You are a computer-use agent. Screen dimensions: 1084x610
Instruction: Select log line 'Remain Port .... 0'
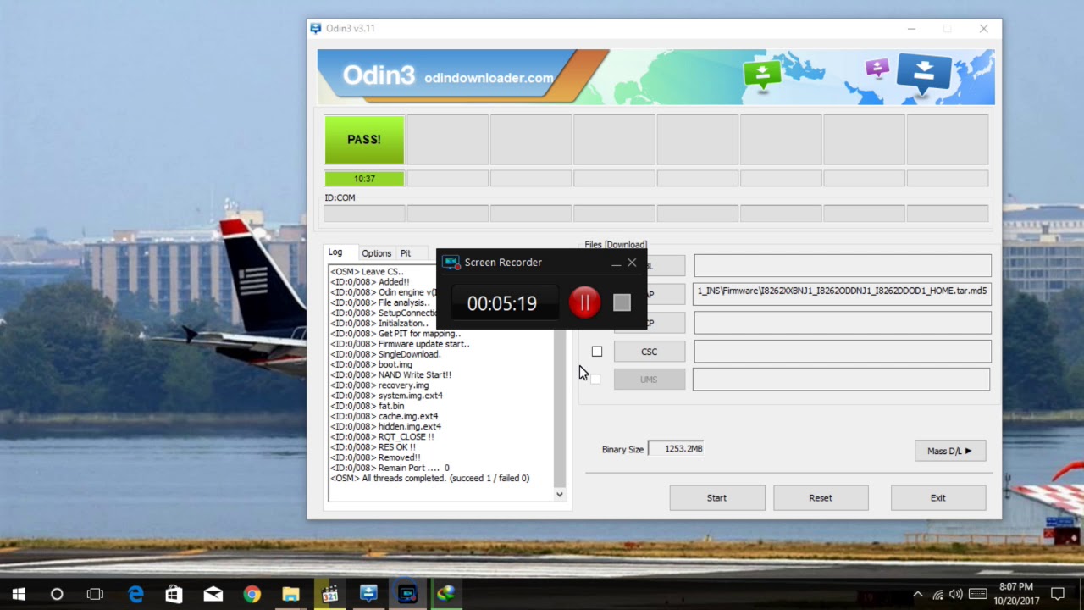click(390, 468)
